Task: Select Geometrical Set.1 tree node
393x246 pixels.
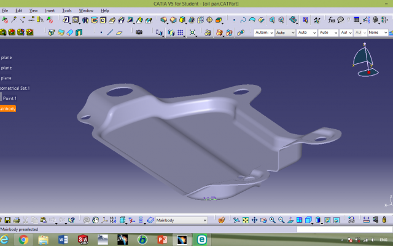Action: 15,88
